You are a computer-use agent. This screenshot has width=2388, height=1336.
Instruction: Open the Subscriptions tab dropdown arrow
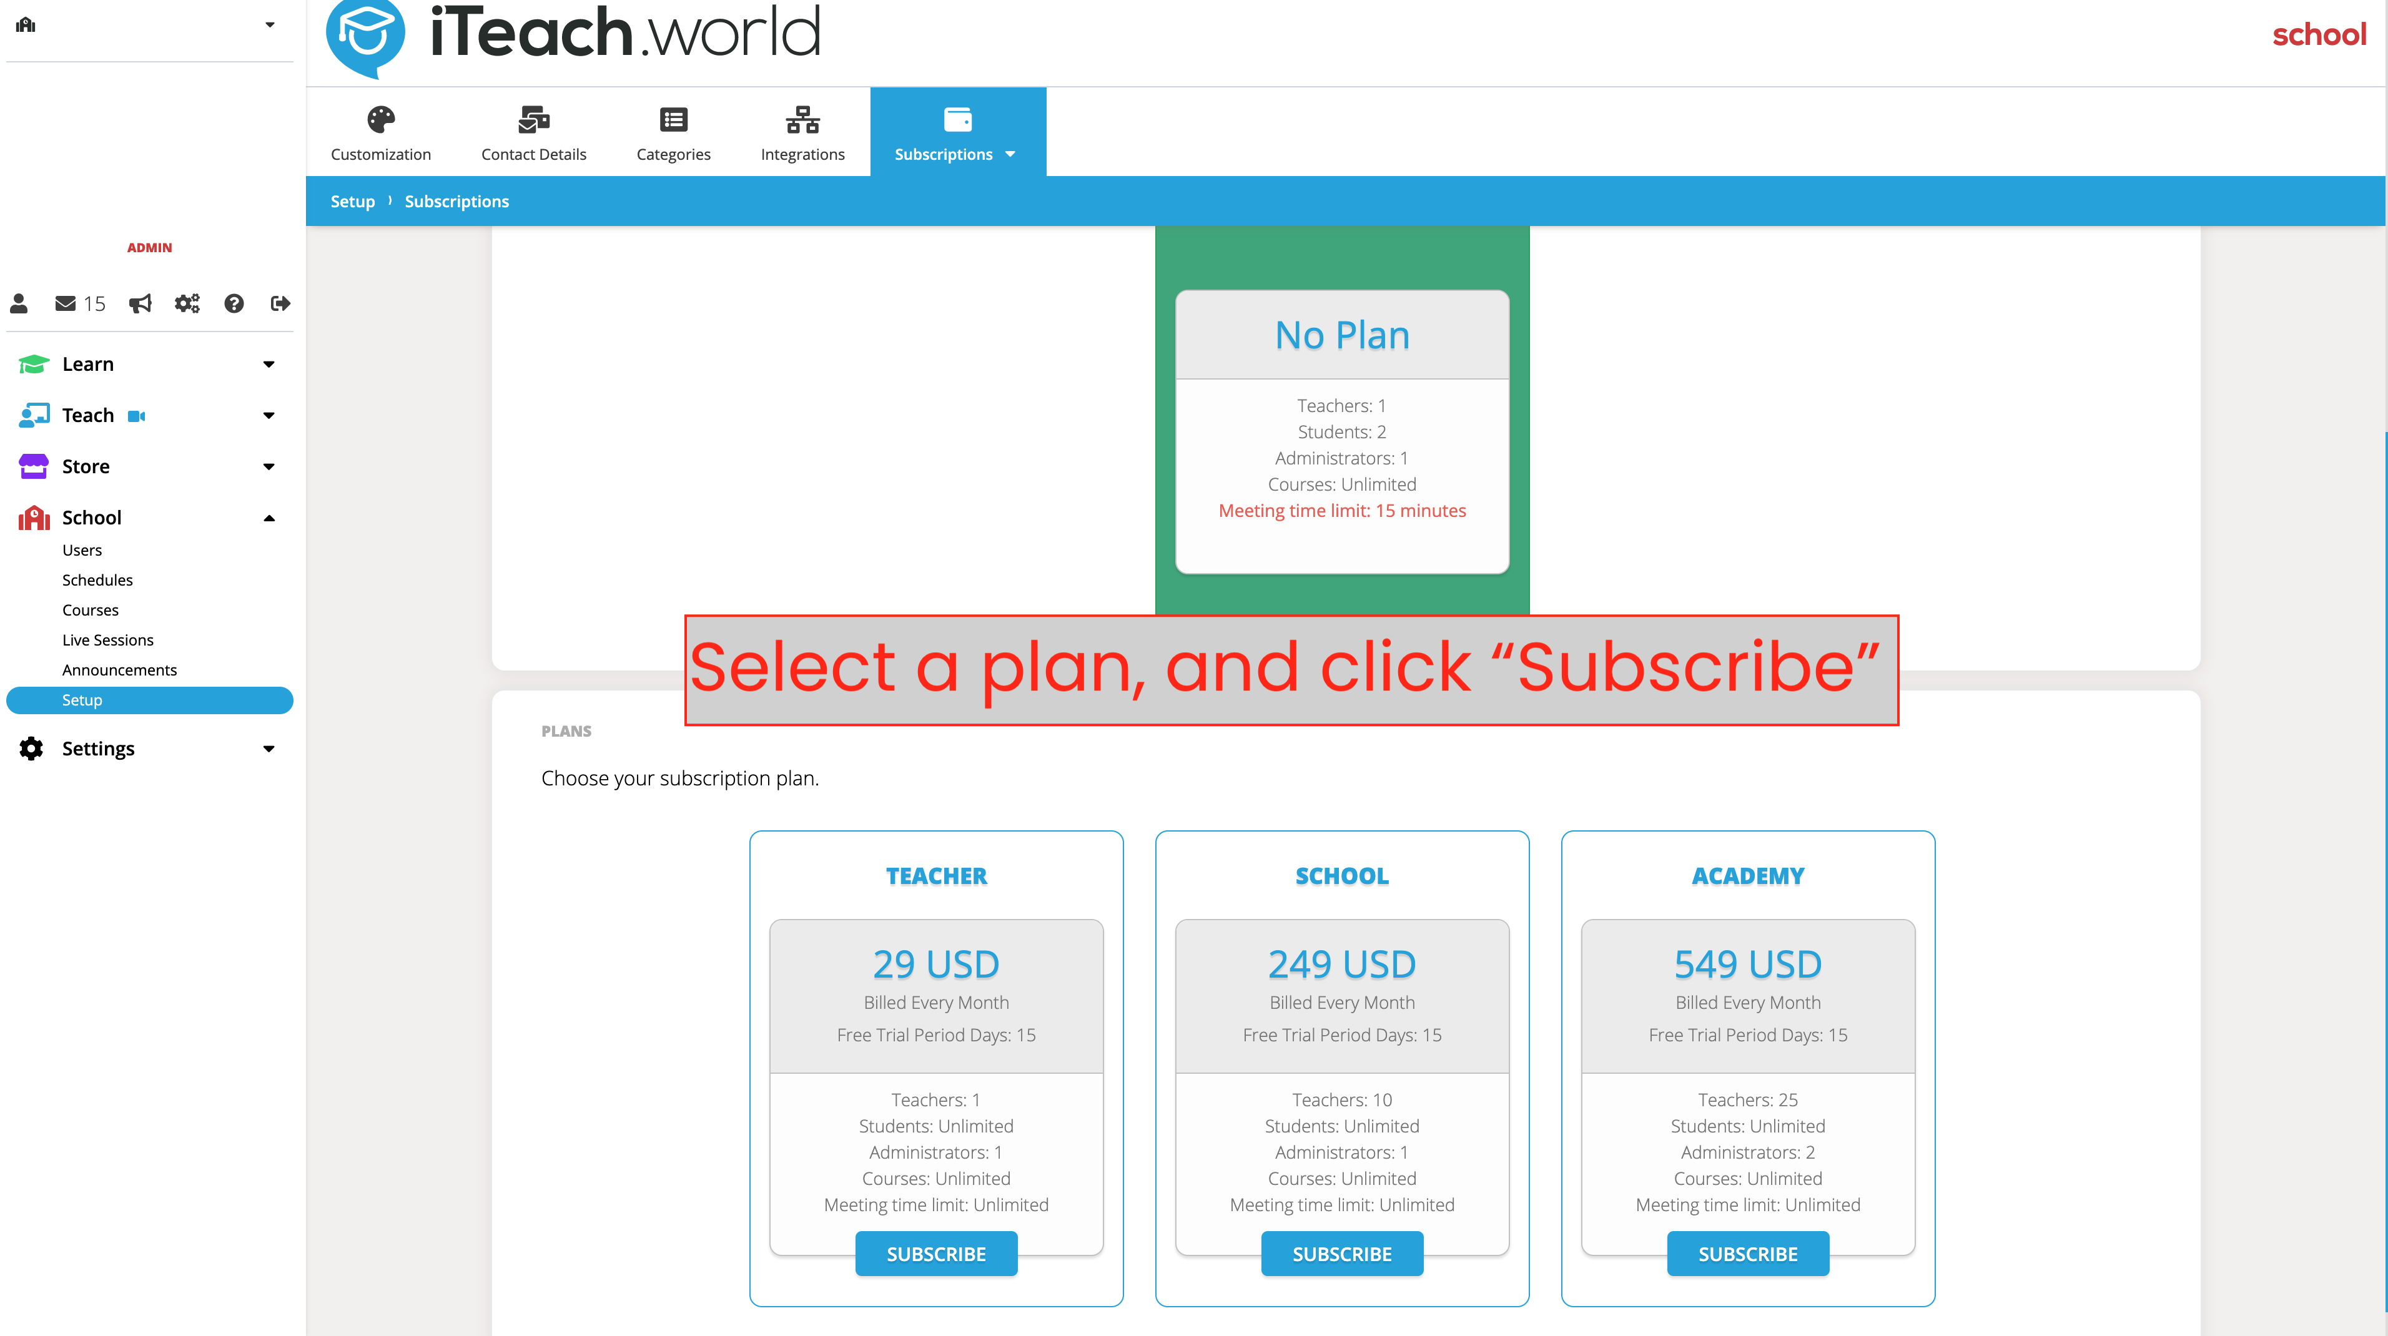(x=1010, y=155)
